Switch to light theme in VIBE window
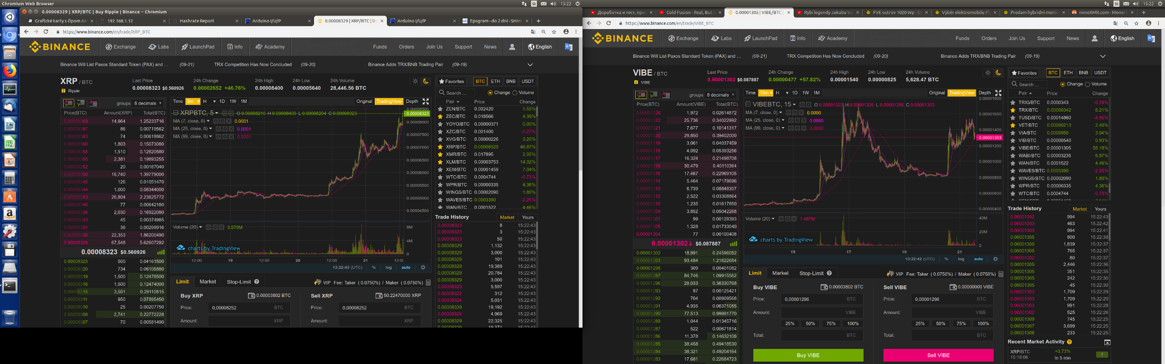Image resolution: width=1165 pixels, height=364 pixels. 987,73
